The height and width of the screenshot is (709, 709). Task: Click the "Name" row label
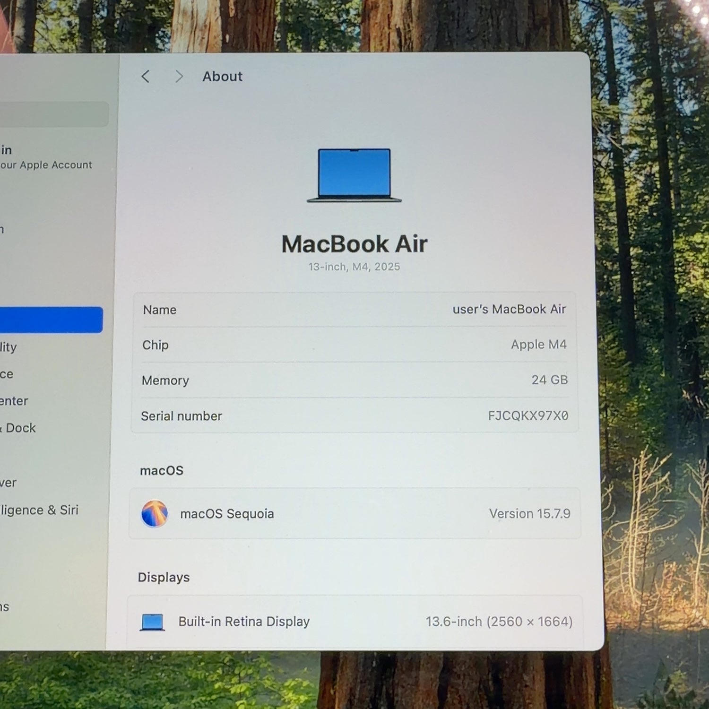[x=160, y=310]
